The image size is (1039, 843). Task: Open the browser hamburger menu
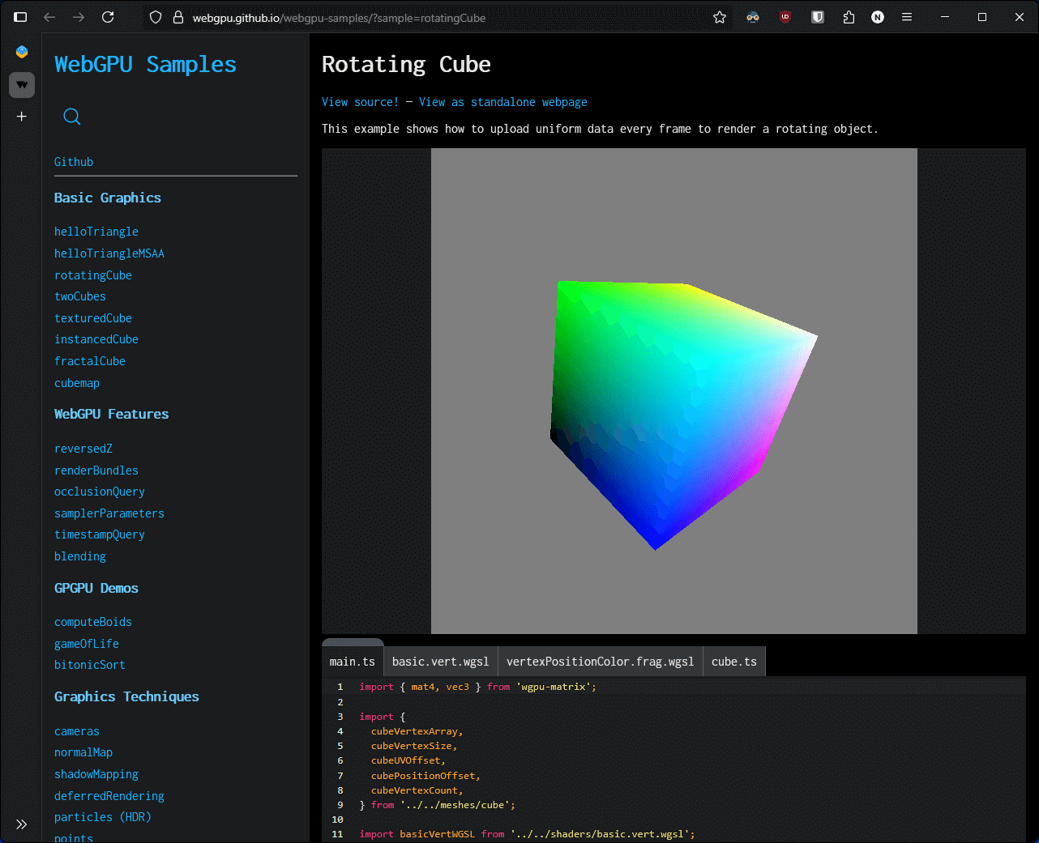click(906, 16)
